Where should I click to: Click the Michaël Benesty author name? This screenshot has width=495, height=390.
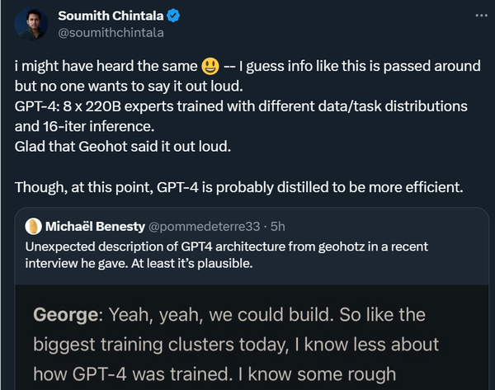(x=95, y=226)
